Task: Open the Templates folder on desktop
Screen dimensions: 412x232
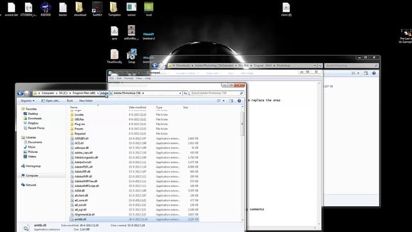Action: click(115, 9)
